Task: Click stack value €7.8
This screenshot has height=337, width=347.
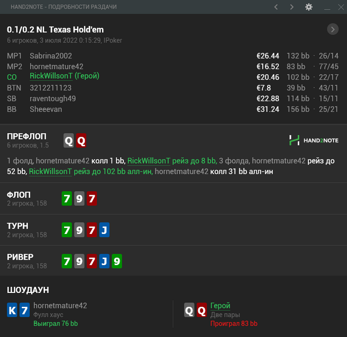Action: [264, 88]
